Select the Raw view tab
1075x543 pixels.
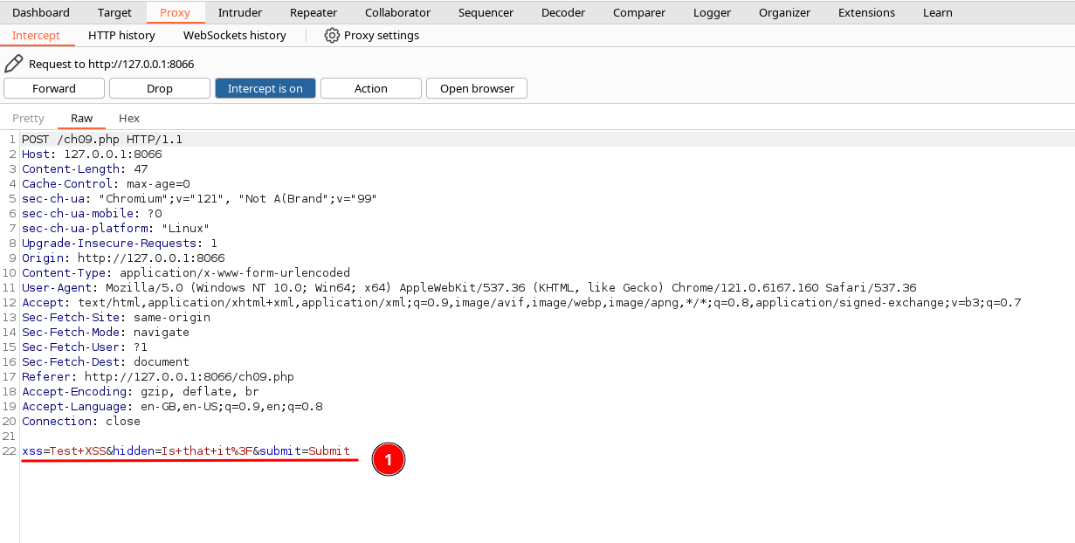pos(81,119)
